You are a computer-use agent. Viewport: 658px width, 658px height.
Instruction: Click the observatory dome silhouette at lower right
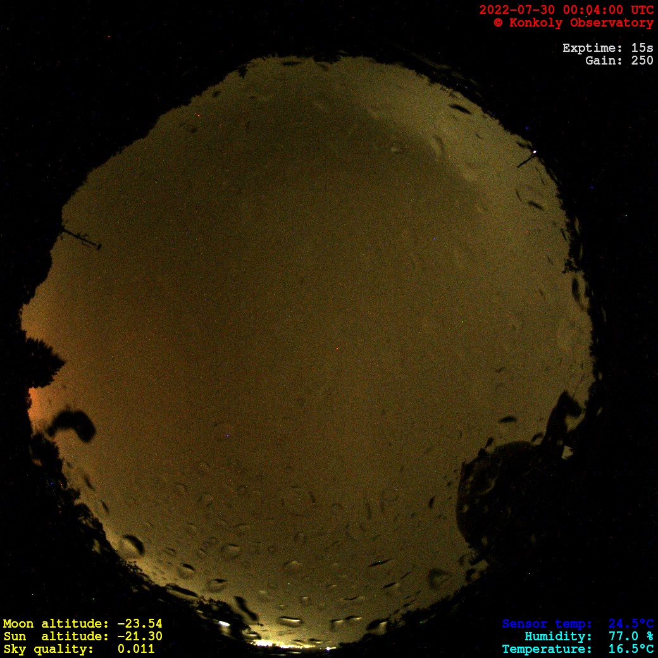500,487
